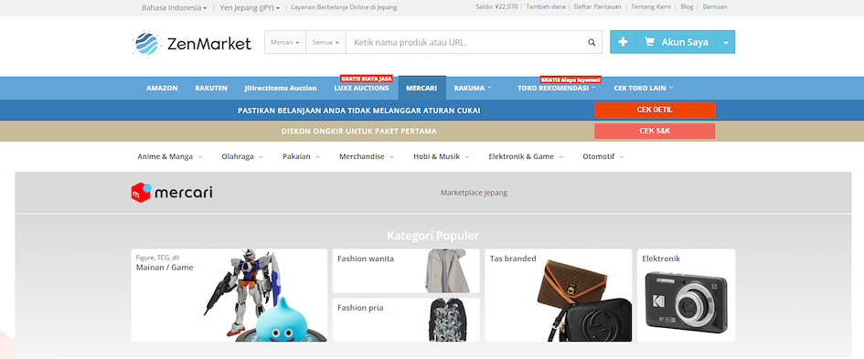
Task: Open the Tas branded category card
Action: pos(559,295)
